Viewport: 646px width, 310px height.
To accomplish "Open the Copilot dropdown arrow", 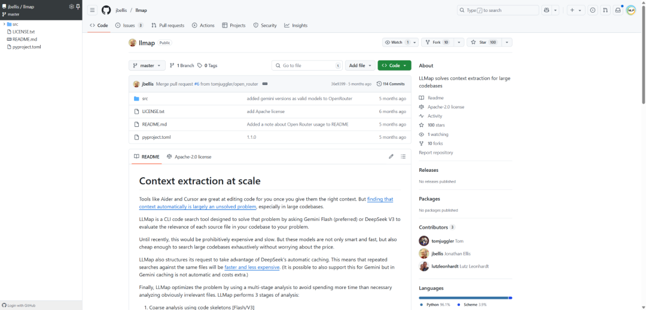I will (555, 10).
